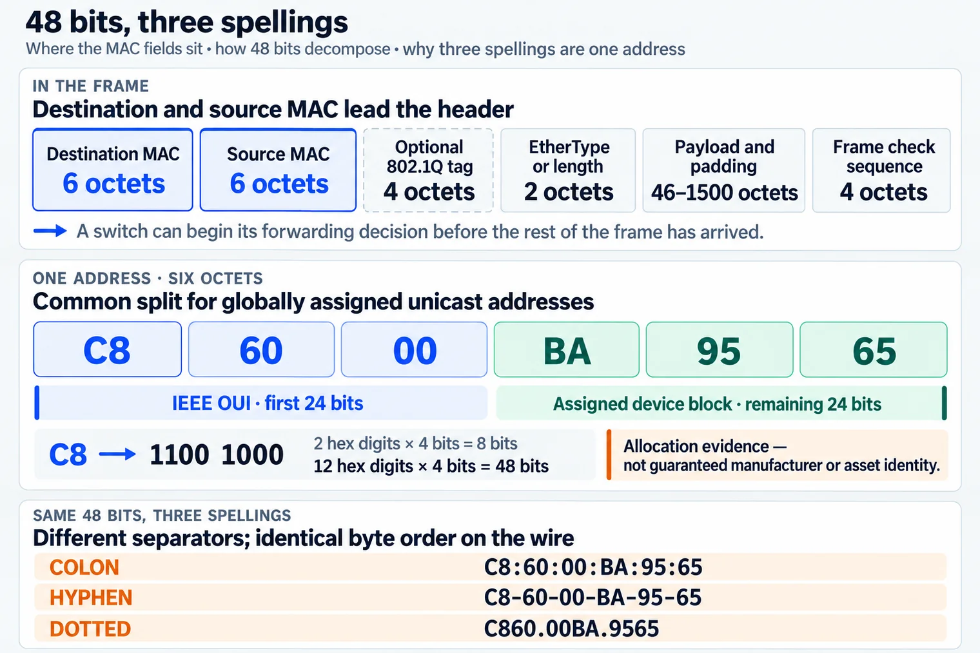This screenshot has height=653, width=980.
Task: Click the title '48 bits, three spellings'
Action: click(x=187, y=23)
